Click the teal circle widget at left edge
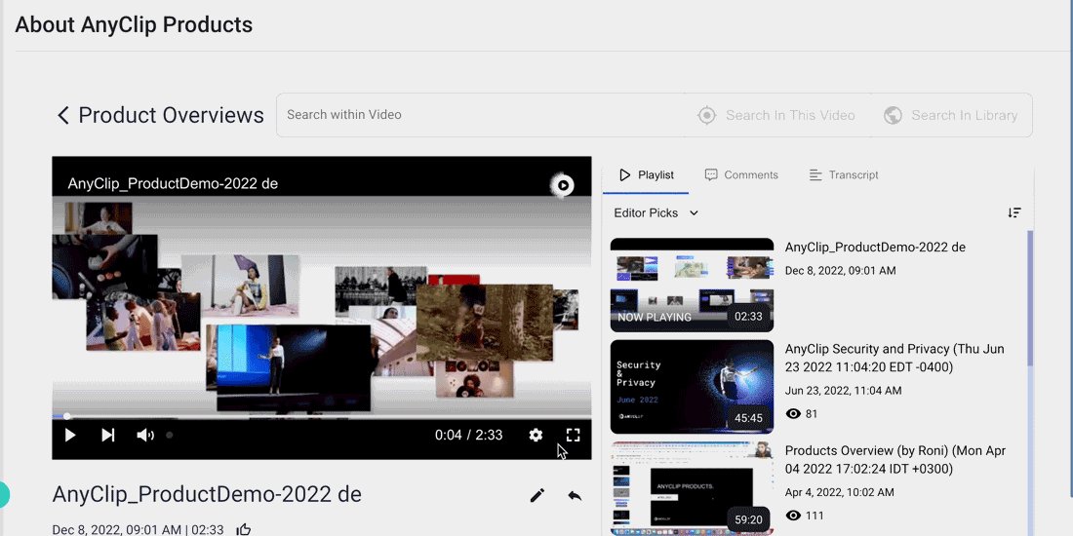 point(4,494)
